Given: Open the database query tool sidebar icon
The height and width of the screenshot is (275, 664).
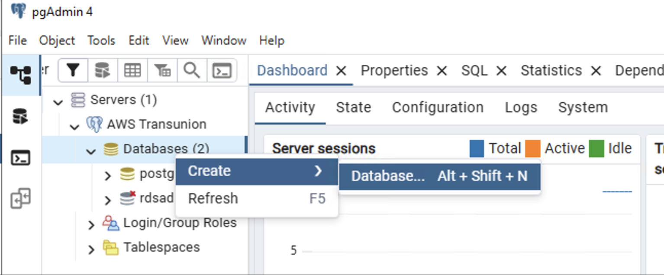Looking at the screenshot, I should click(20, 117).
